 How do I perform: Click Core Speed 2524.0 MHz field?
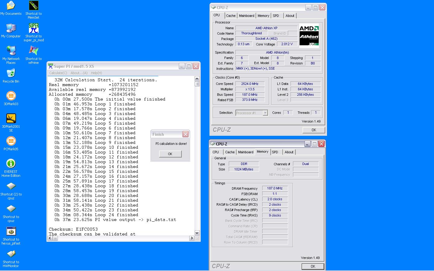[x=250, y=84]
